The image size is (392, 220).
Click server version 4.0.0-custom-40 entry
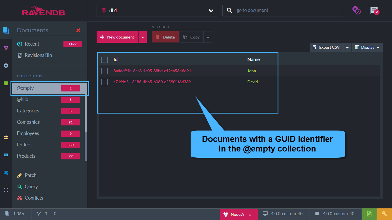click(335, 214)
